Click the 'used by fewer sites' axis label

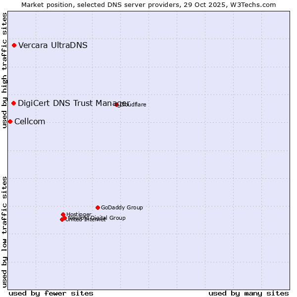coord(51,293)
